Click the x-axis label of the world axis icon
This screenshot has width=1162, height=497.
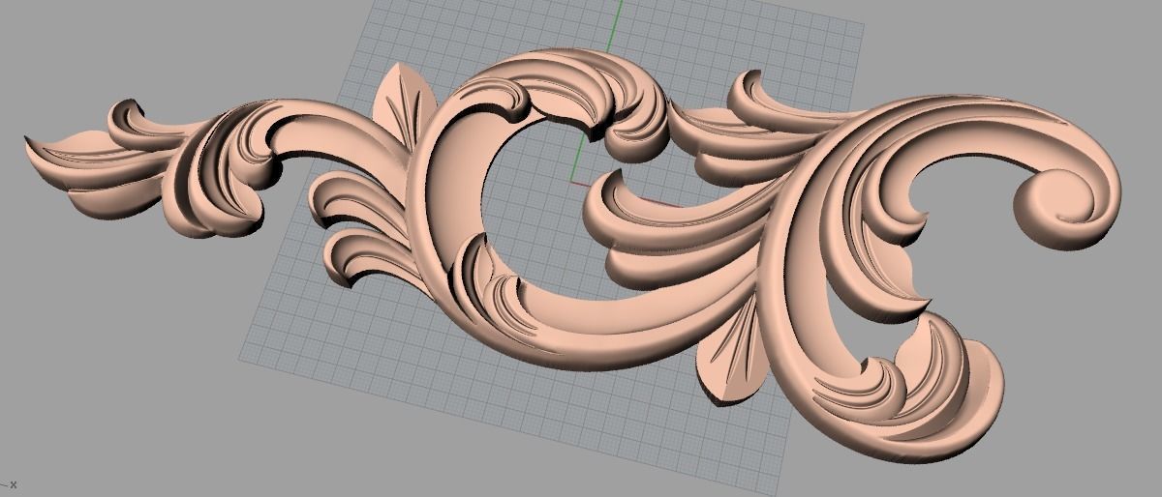pyautogui.click(x=14, y=484)
